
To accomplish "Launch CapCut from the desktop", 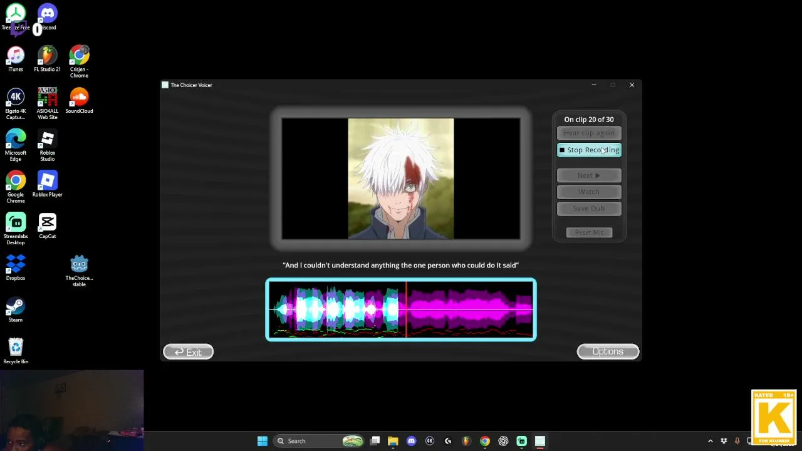I will pyautogui.click(x=47, y=225).
